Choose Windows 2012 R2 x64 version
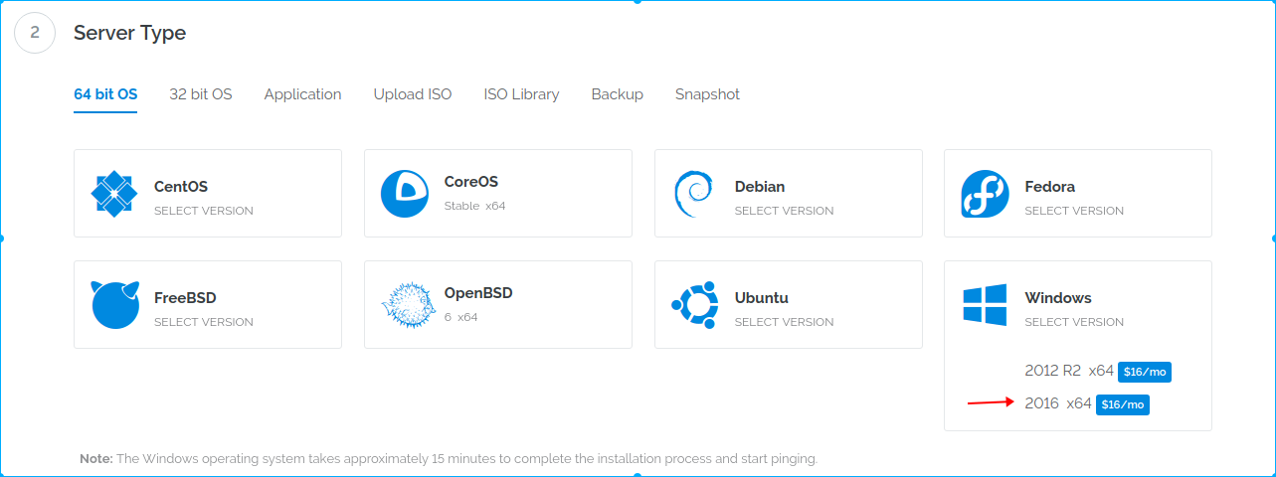The width and height of the screenshot is (1276, 477). [1069, 371]
